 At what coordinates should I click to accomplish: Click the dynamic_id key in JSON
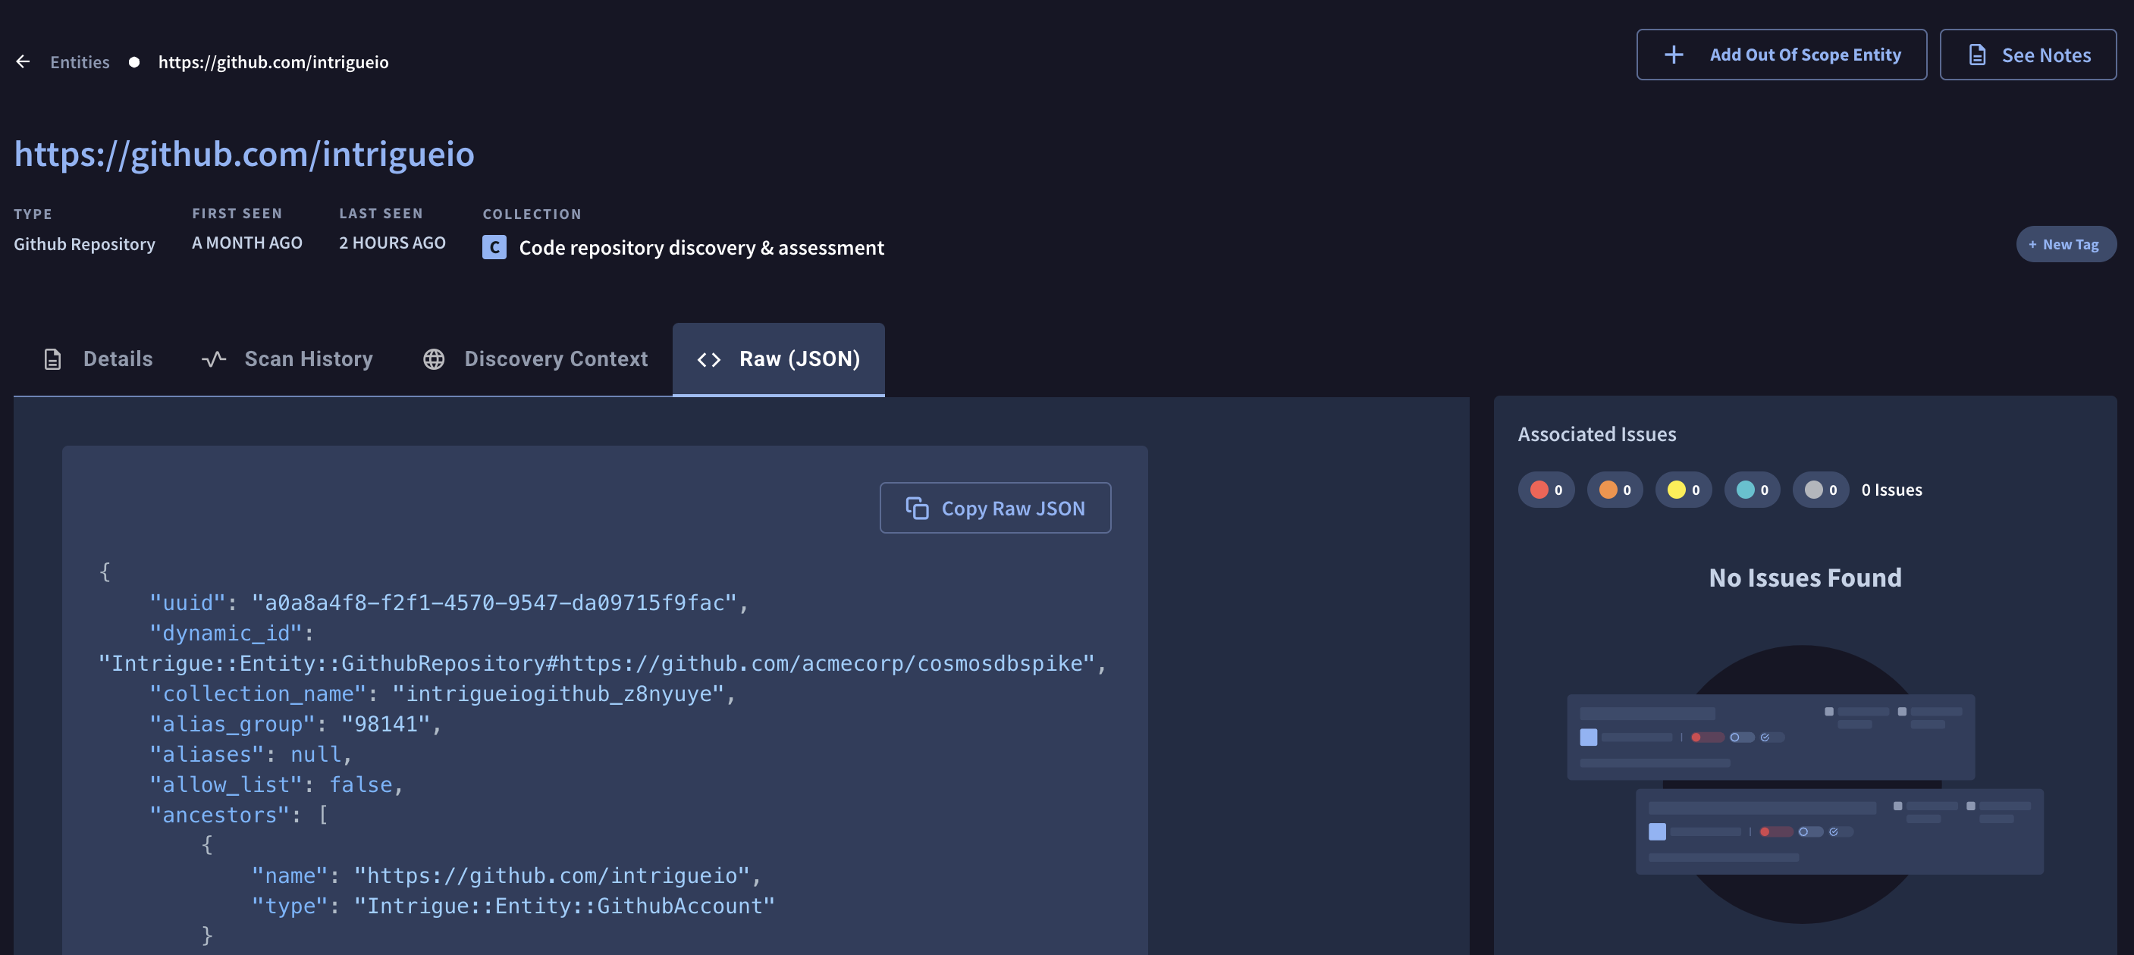click(225, 634)
